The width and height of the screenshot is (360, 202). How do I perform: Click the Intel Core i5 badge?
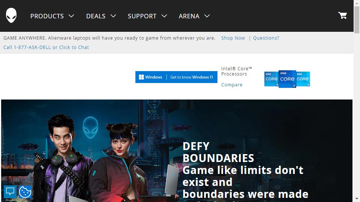click(271, 79)
